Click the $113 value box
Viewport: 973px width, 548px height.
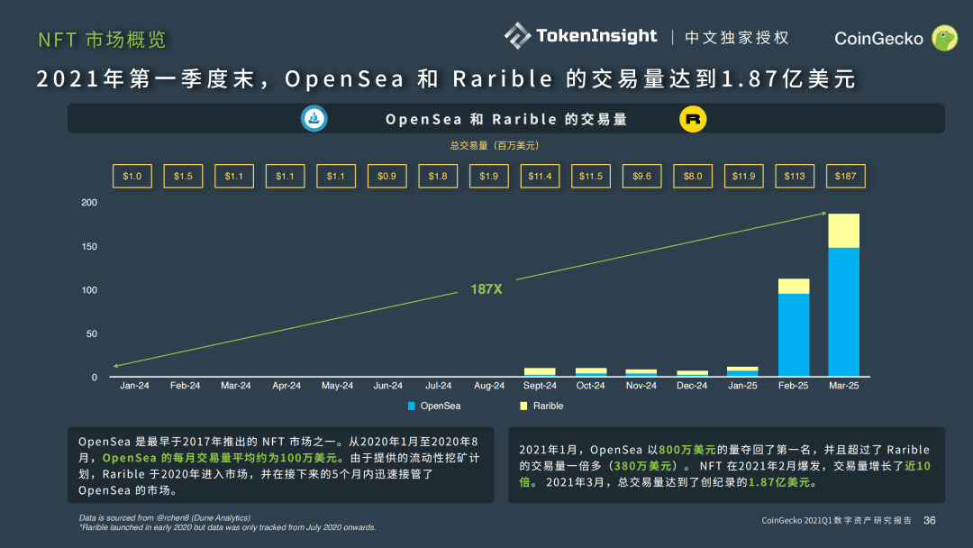coord(795,177)
